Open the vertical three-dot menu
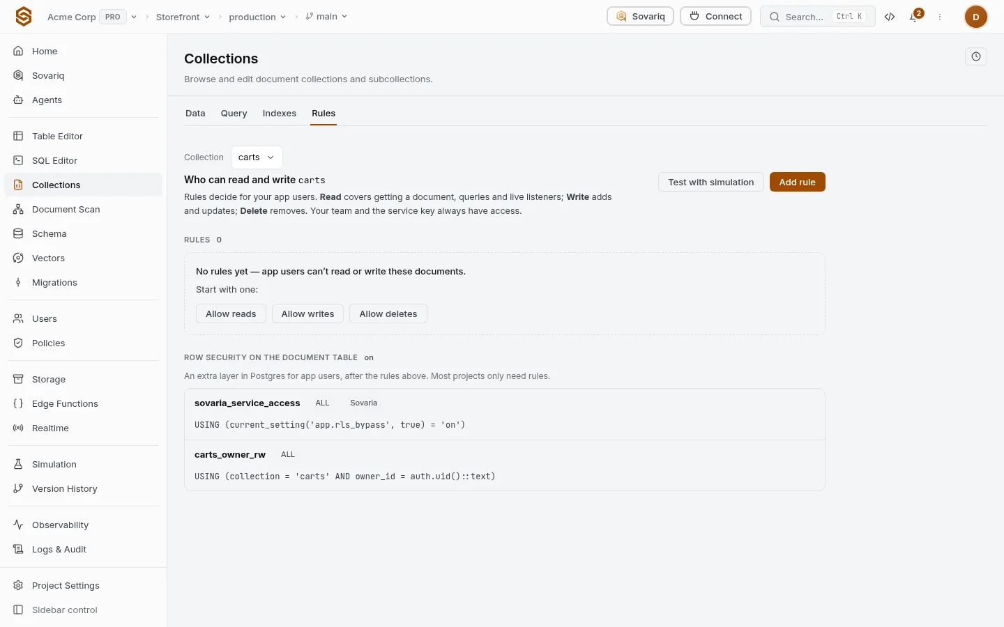The width and height of the screenshot is (1004, 627). pos(940,17)
